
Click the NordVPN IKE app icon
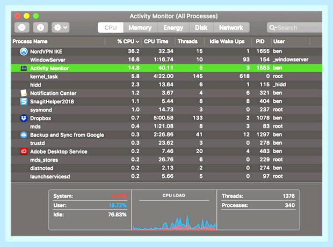24,51
